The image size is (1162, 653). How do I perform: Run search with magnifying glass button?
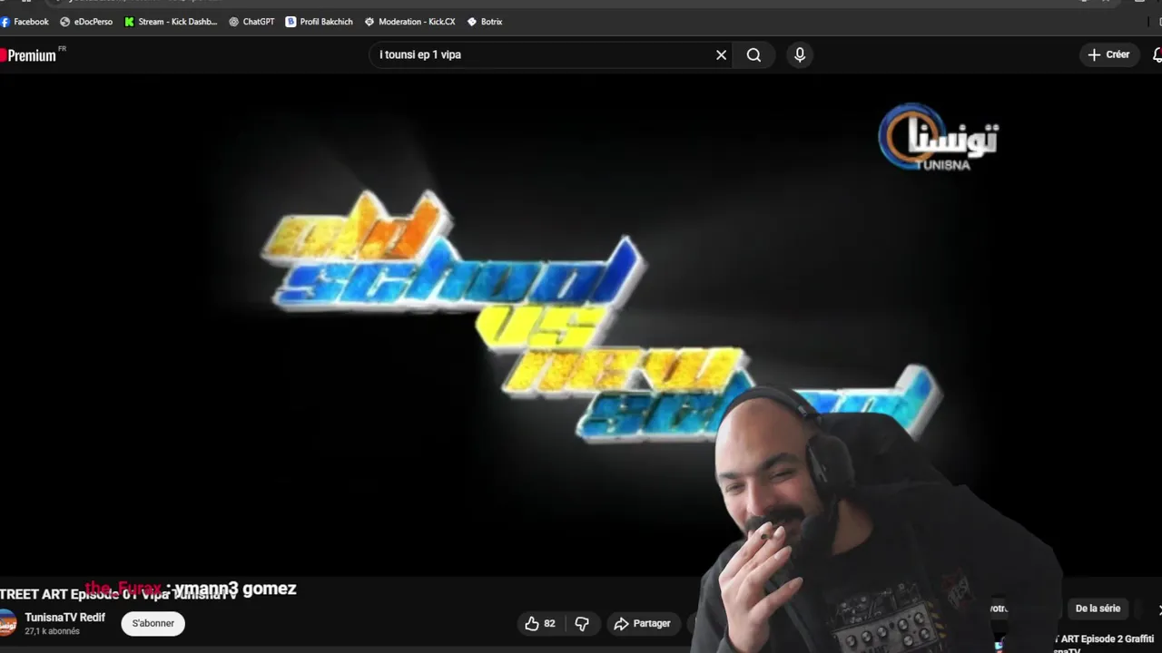coord(753,55)
